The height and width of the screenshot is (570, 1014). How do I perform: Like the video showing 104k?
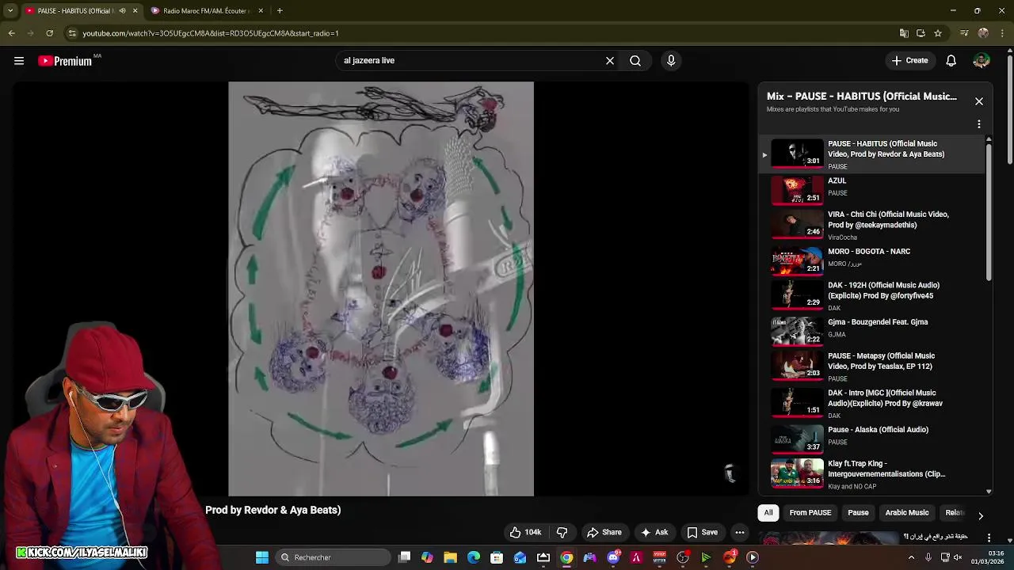[x=525, y=533]
